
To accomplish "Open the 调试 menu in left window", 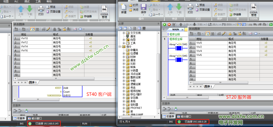I will tap(27, 1).
